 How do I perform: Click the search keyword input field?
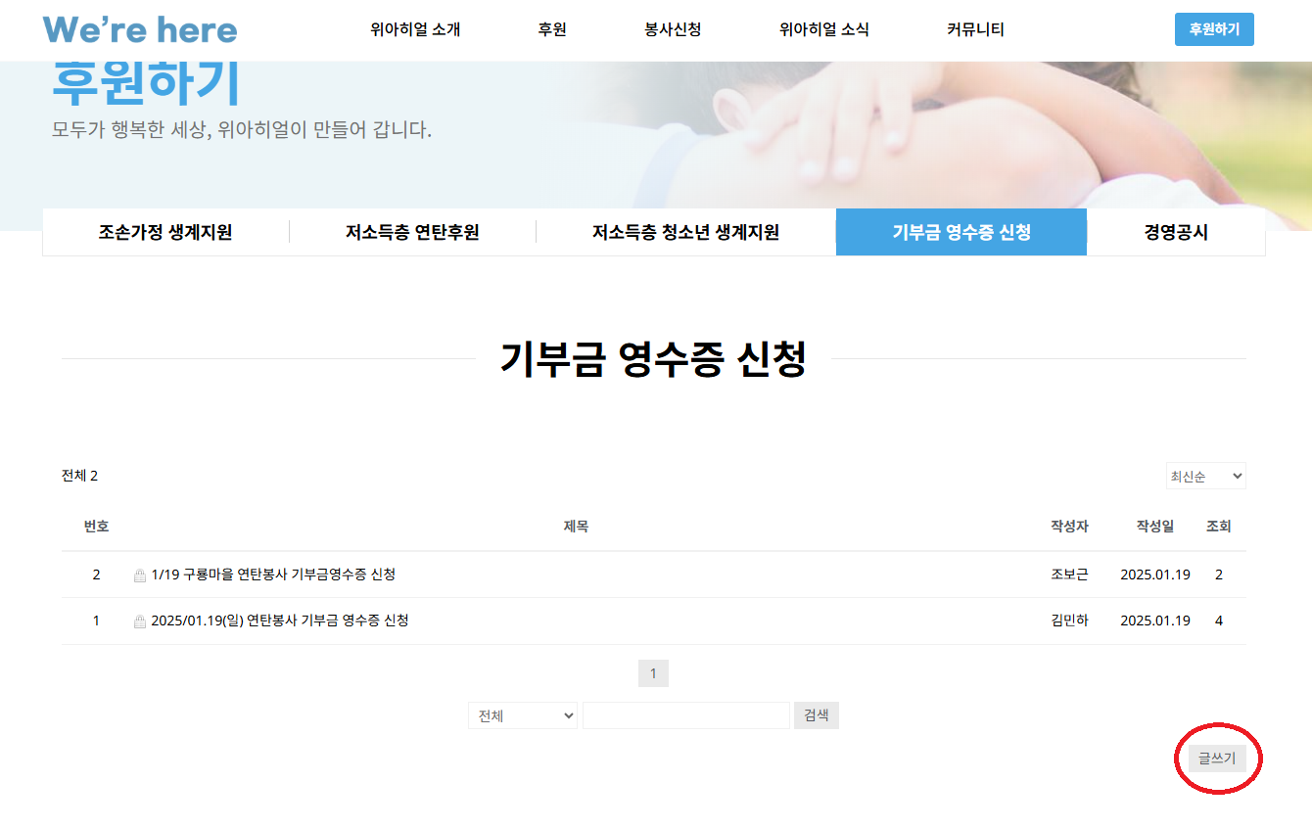pos(685,715)
